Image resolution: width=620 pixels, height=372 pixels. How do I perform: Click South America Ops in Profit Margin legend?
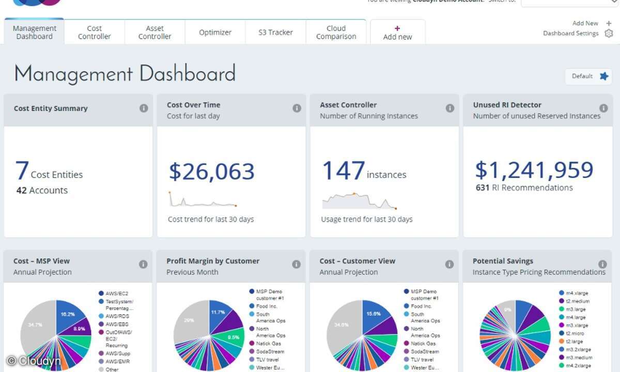pyautogui.click(x=267, y=317)
